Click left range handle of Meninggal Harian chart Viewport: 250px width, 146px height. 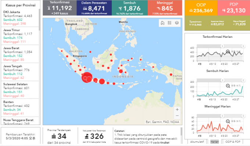coord(222,116)
